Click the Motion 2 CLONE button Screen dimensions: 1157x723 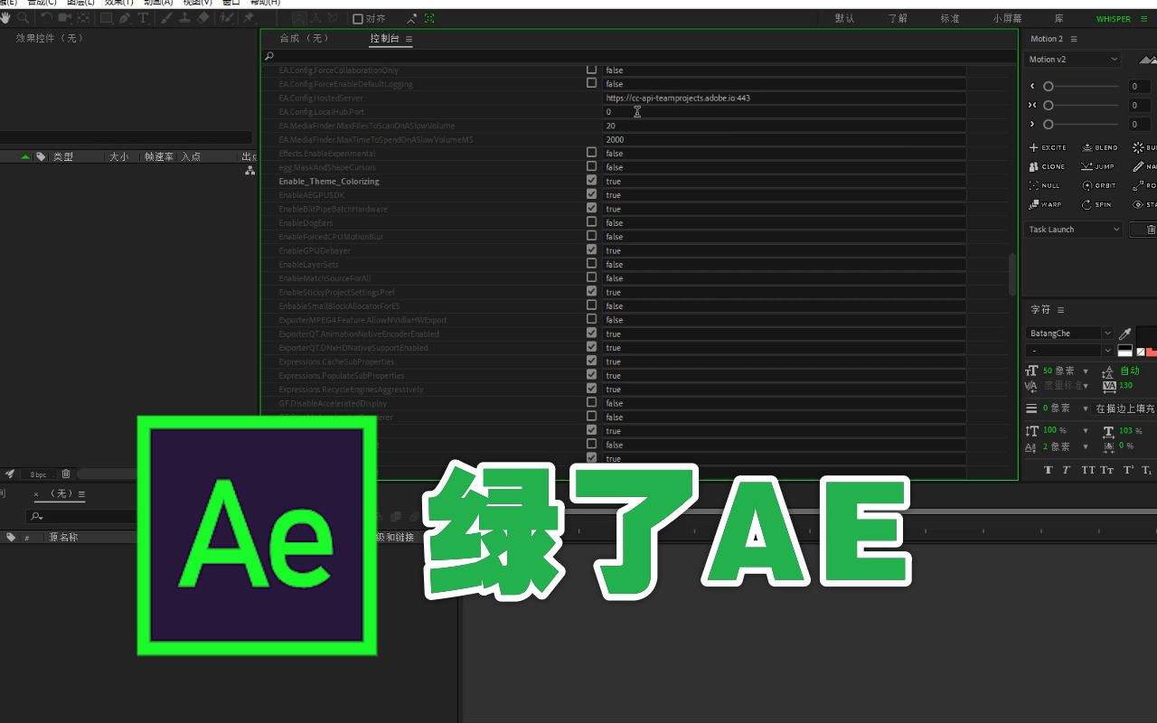pyautogui.click(x=1048, y=166)
